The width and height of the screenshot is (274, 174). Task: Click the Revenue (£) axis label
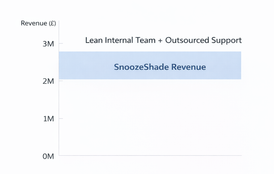(x=38, y=23)
